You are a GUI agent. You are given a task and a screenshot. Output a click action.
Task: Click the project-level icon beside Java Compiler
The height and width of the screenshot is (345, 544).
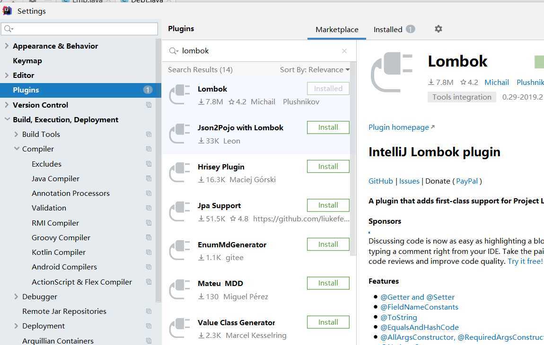149,178
